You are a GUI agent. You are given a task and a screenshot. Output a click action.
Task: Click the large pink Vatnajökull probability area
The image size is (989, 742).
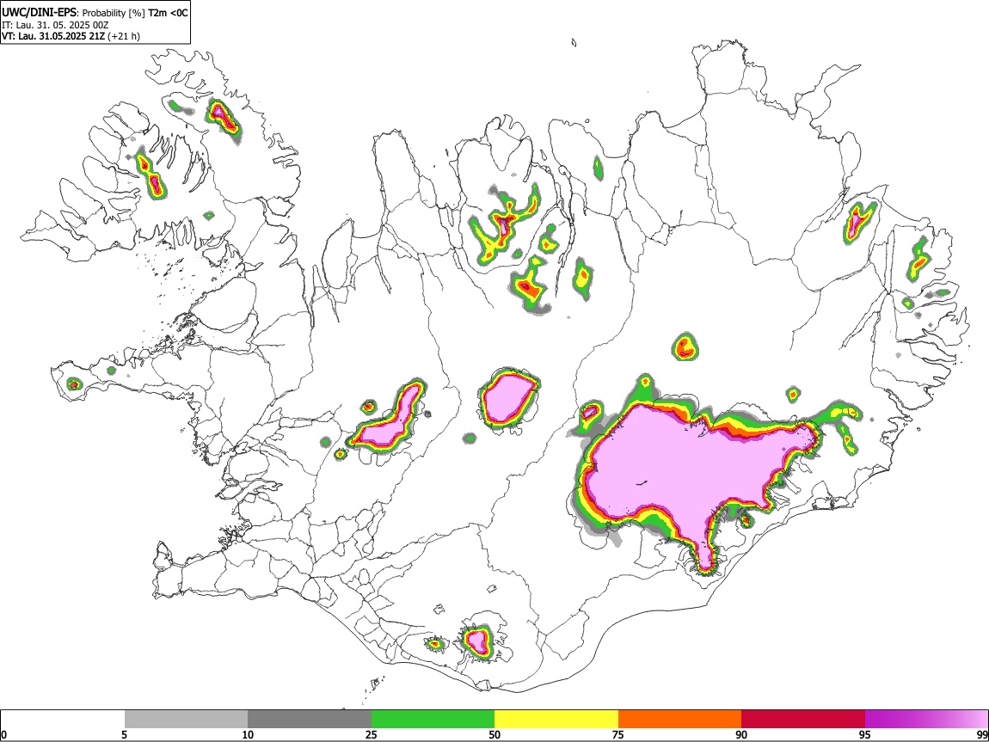point(687,467)
